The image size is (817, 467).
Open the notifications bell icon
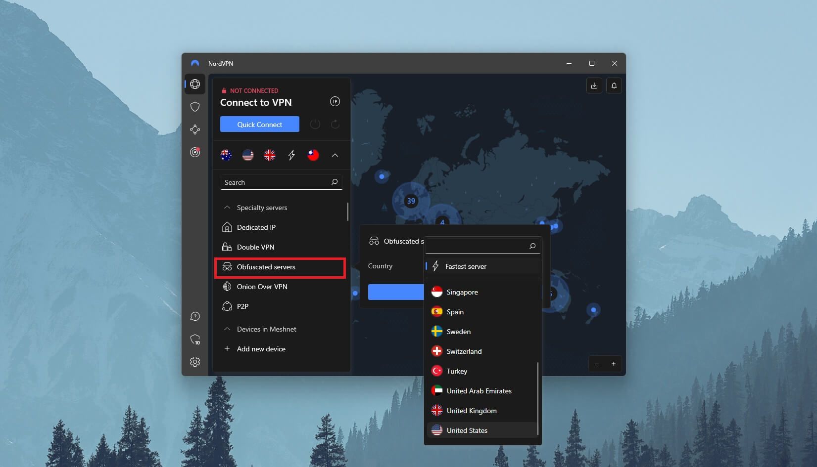click(614, 85)
